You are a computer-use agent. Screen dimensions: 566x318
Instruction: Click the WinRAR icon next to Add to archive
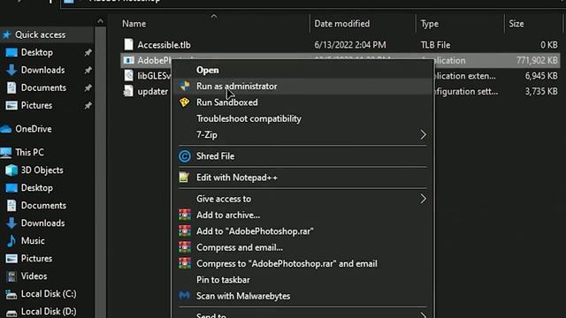tap(185, 215)
